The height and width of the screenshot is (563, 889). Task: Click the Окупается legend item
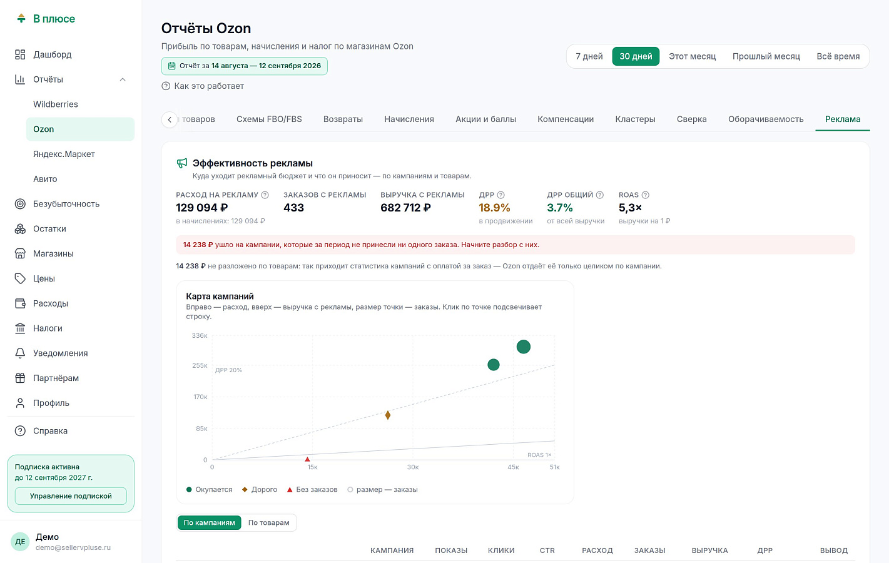[x=210, y=490]
